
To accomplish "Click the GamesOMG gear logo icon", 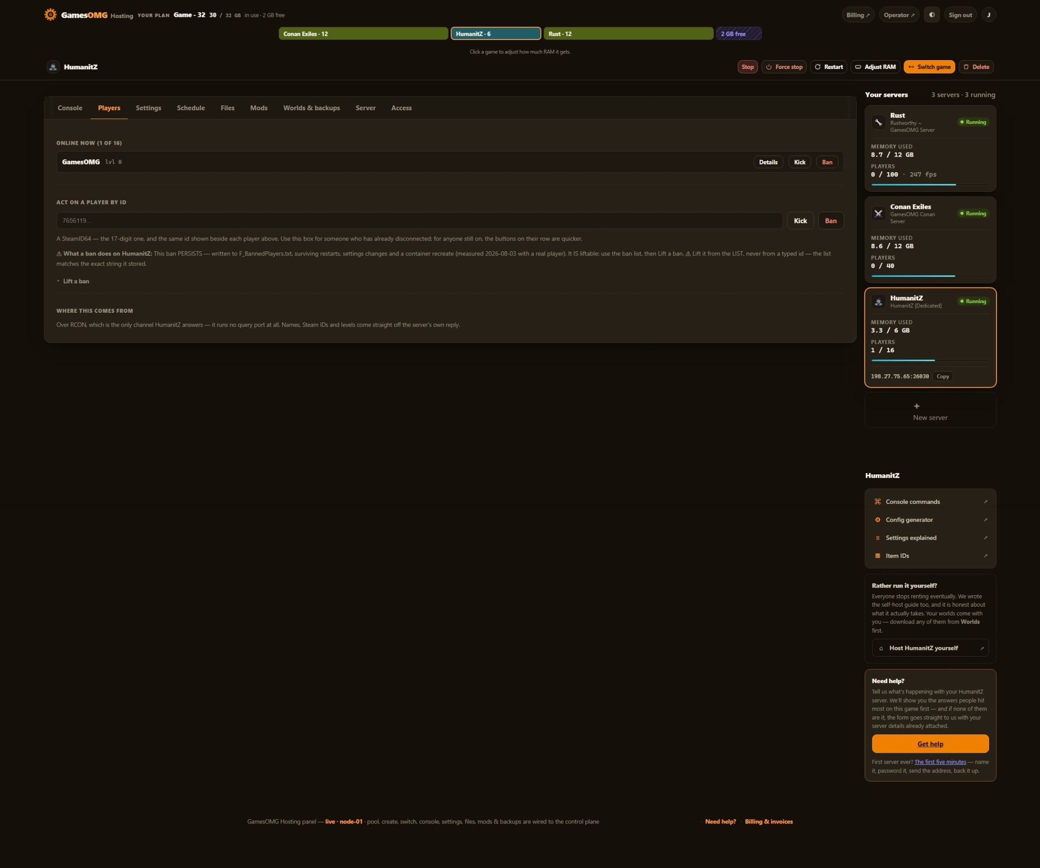I will 50,14.
